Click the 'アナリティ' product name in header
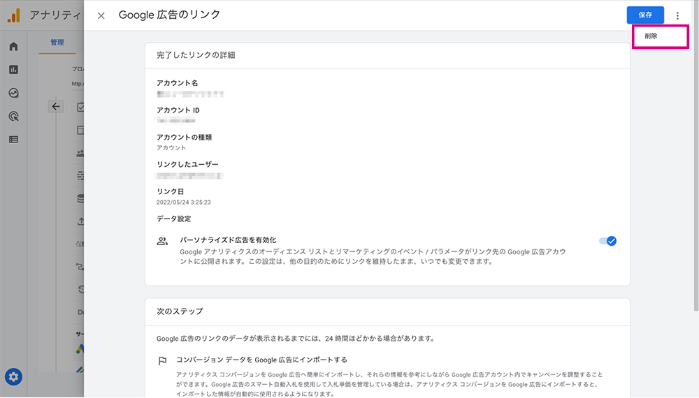 tap(55, 15)
